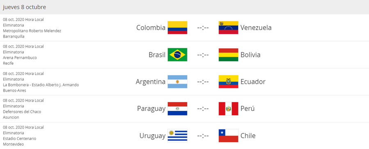This screenshot has width=369, height=149.
Task: Click the Colombia flag icon
Action: click(178, 28)
